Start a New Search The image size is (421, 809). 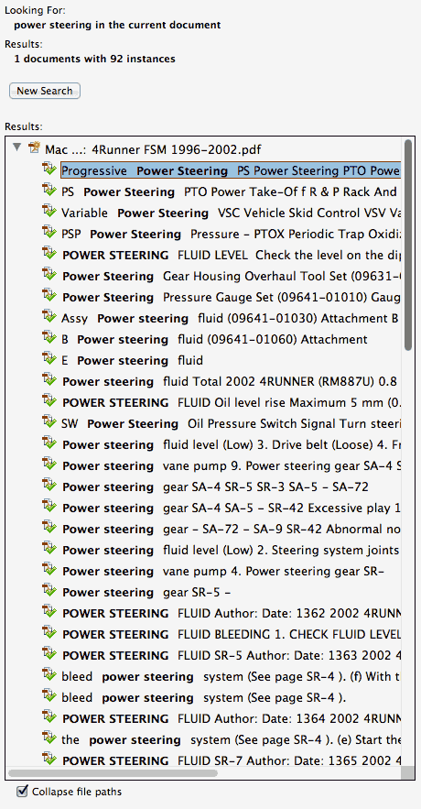45,91
